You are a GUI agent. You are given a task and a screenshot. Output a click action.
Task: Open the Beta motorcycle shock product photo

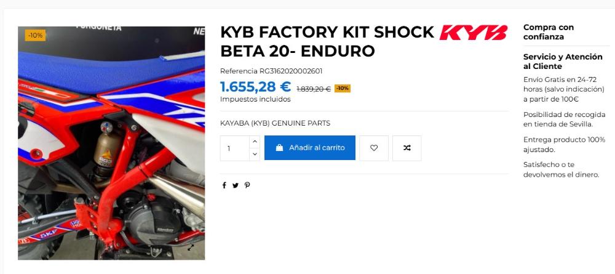(x=111, y=143)
